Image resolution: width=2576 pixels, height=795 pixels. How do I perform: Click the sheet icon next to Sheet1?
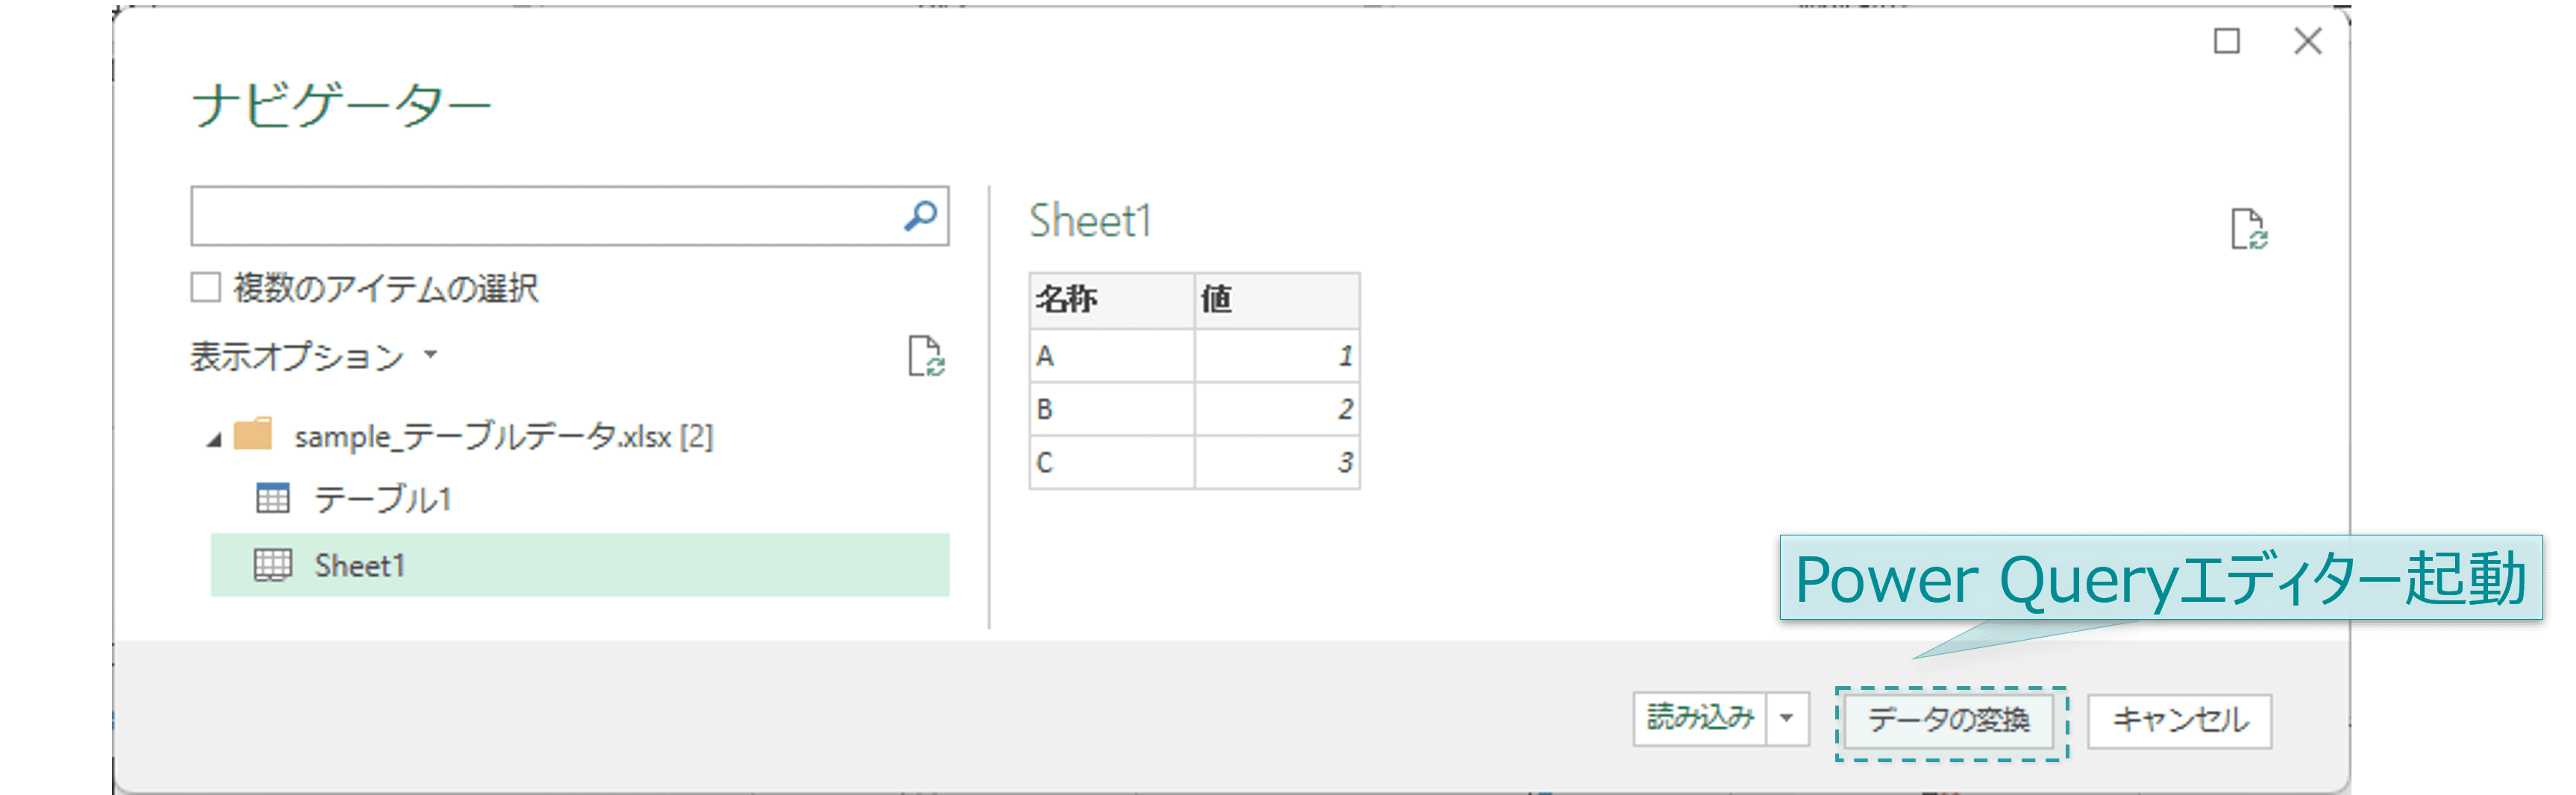[273, 565]
